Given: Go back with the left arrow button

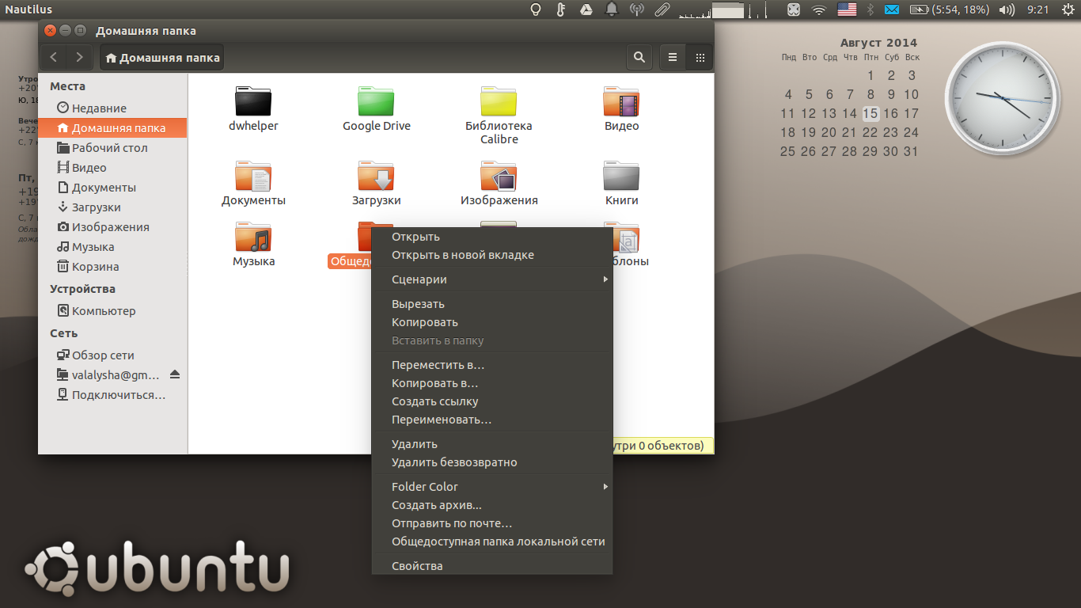Looking at the screenshot, I should point(54,57).
